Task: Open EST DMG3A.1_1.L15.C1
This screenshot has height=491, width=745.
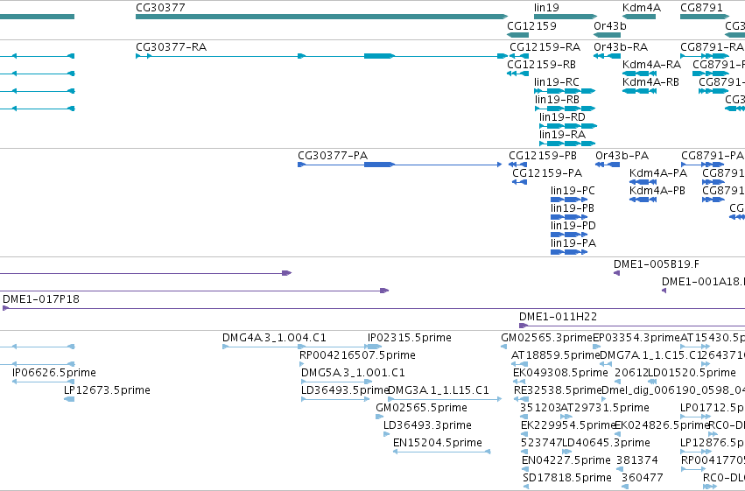Action: (x=438, y=390)
